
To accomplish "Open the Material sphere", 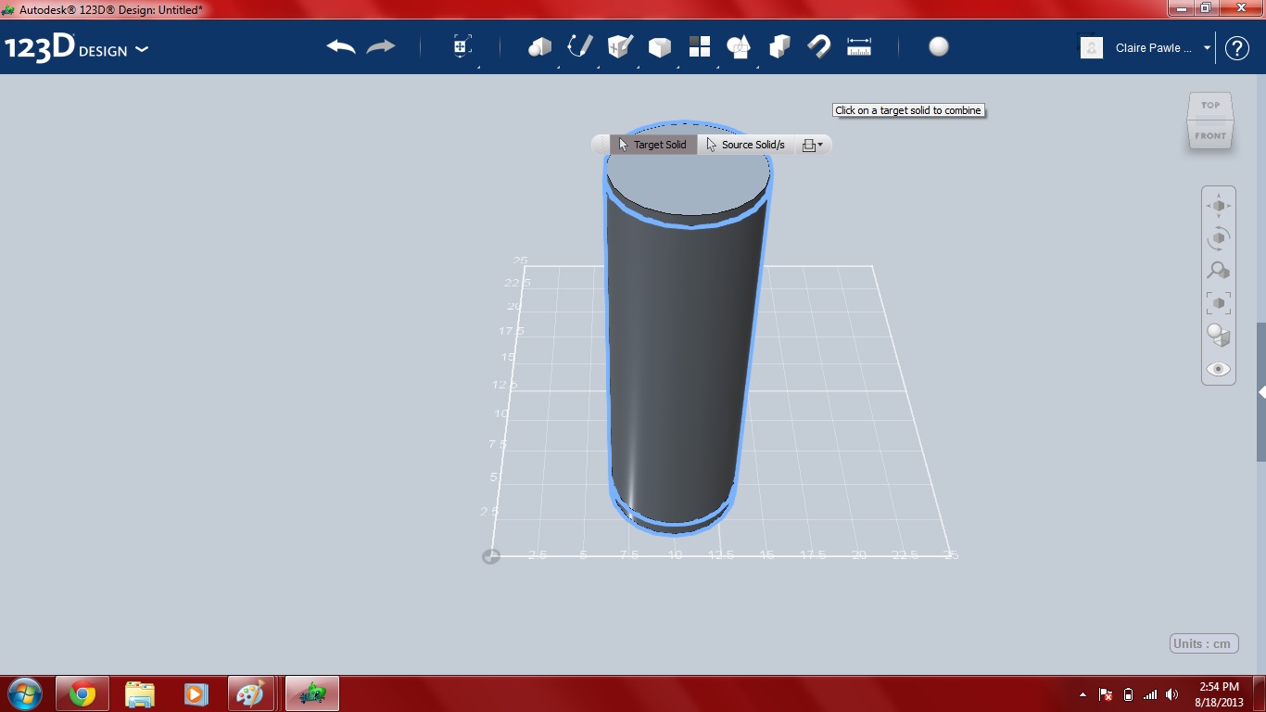I will pyautogui.click(x=939, y=46).
